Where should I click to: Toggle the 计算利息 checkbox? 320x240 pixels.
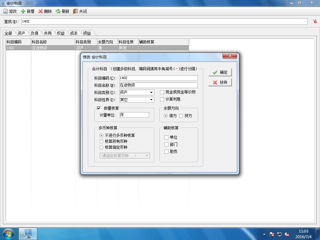point(162,99)
